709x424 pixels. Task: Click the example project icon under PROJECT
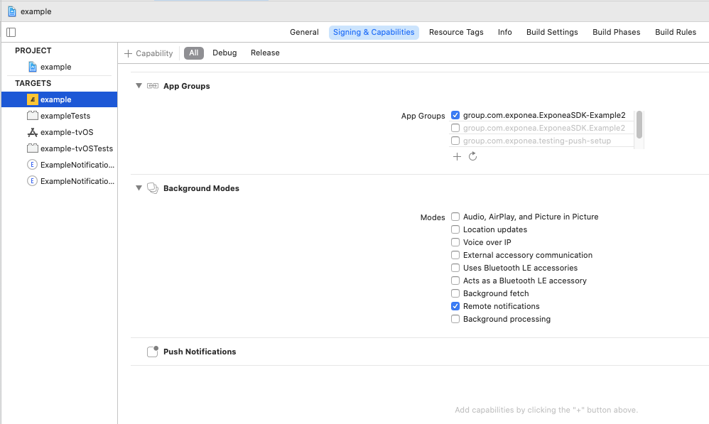(33, 67)
